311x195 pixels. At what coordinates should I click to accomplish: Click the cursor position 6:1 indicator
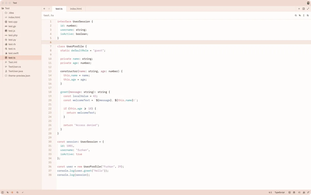point(270,192)
